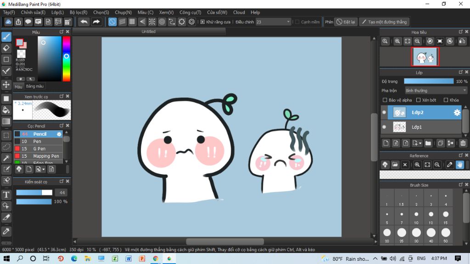This screenshot has width=470, height=264.
Task: Select the G Pen brush
Action: [39, 148]
